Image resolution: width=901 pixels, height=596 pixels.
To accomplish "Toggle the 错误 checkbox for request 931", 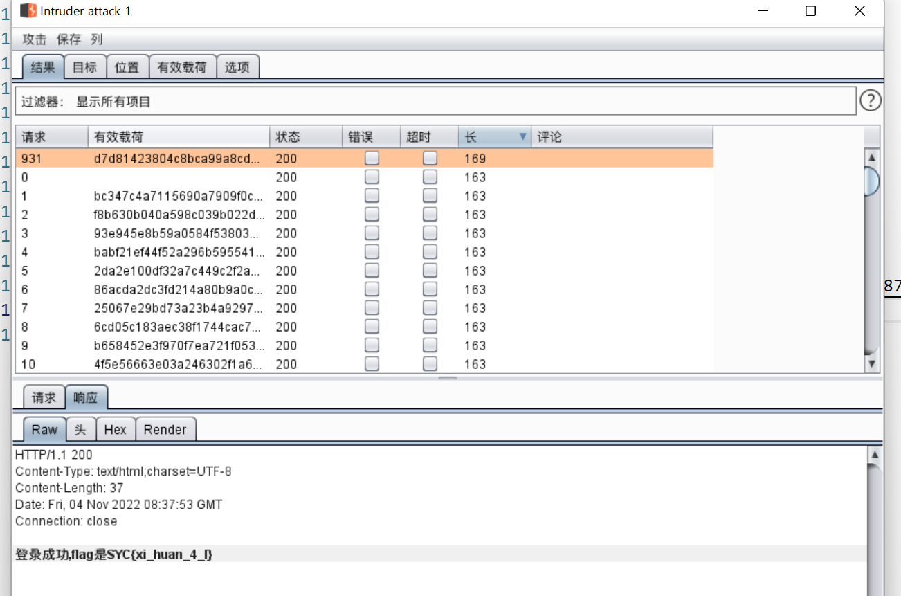I will (x=372, y=158).
